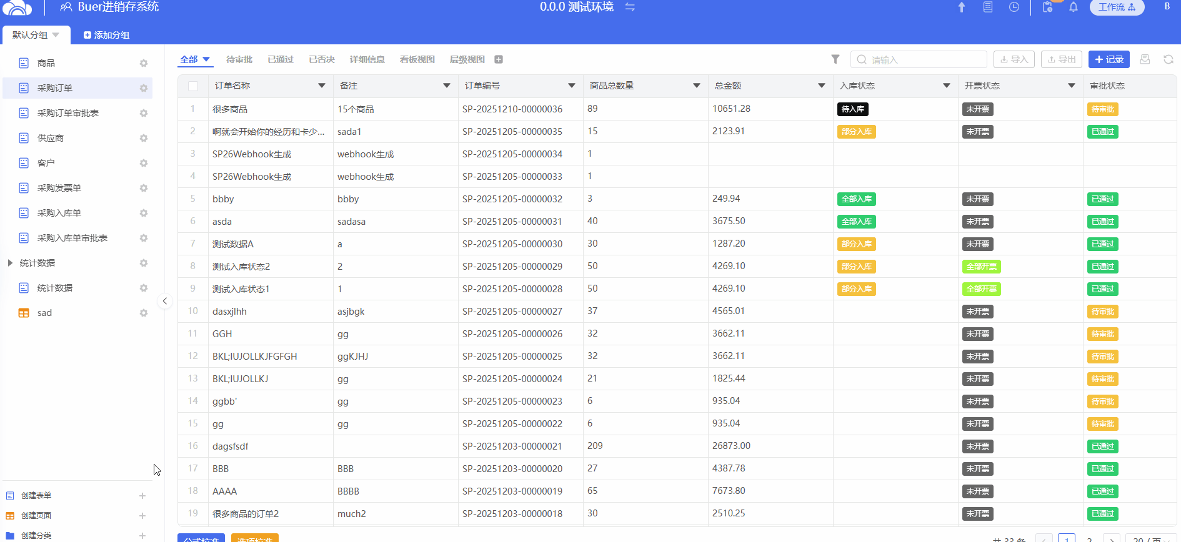Switch to the 看板视图 tab

pyautogui.click(x=417, y=59)
